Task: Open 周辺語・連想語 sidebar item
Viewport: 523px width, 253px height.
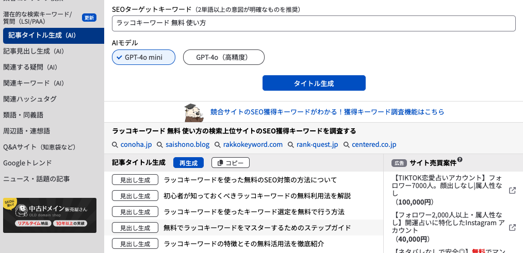Action: tap(27, 131)
